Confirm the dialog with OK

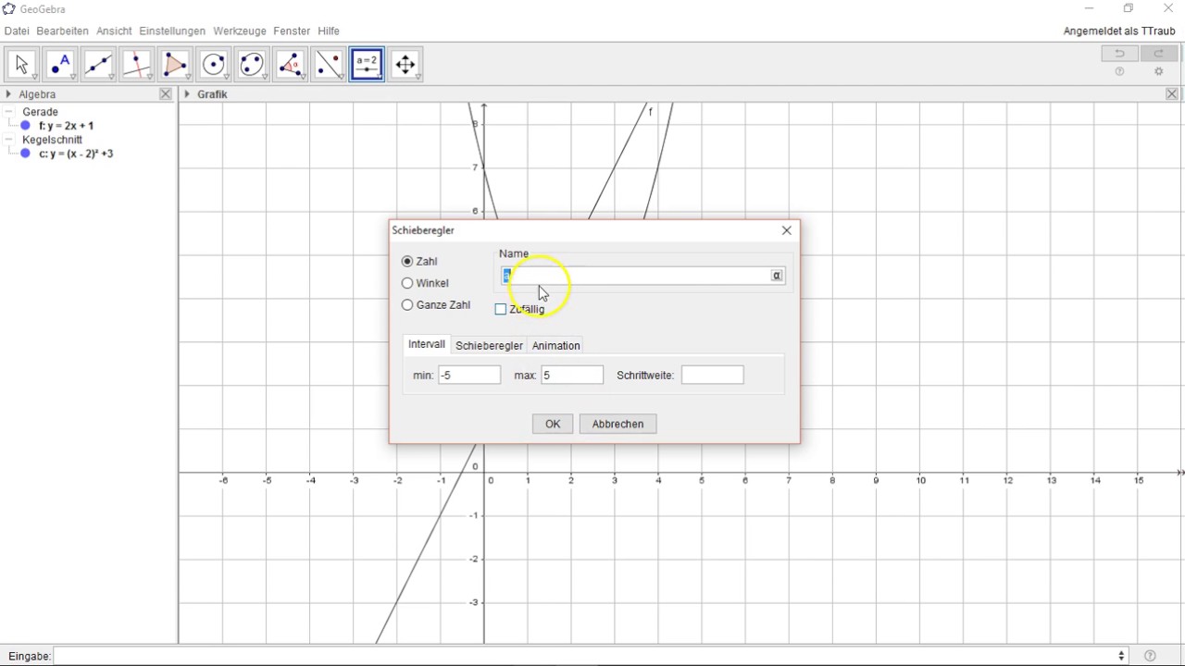pyautogui.click(x=553, y=424)
